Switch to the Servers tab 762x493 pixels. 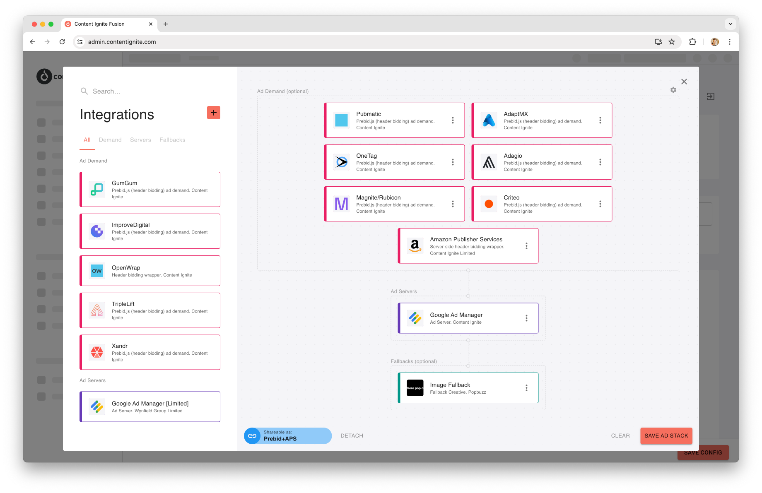140,140
